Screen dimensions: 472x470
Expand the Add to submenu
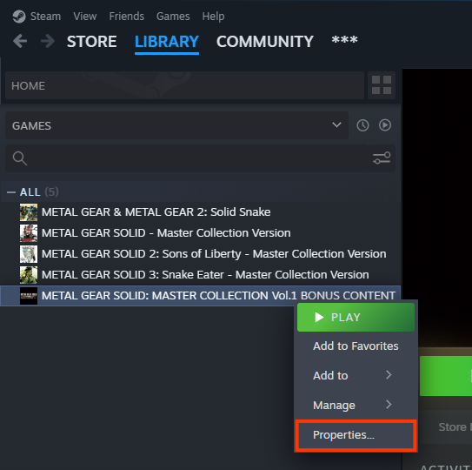[x=356, y=376]
